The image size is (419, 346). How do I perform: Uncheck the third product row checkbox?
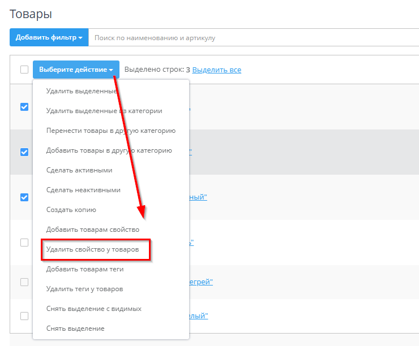pos(24,197)
